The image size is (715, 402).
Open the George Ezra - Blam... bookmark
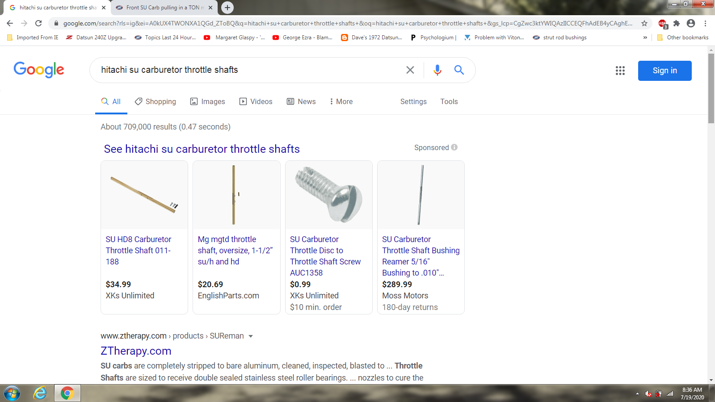302,38
